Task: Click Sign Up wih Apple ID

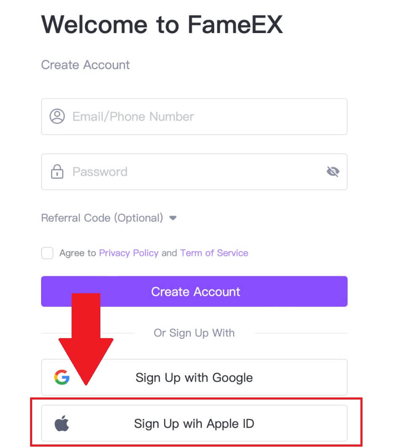Action: 194,422
